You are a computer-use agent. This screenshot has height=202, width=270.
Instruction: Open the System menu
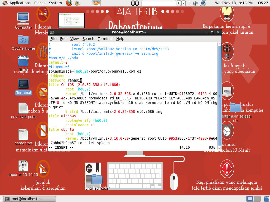(55, 3)
